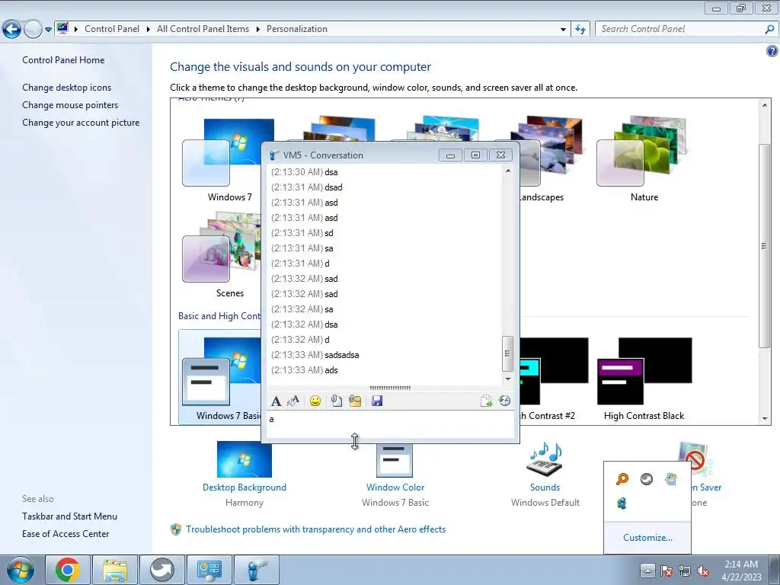Image resolution: width=780 pixels, height=585 pixels.
Task: Expand the arrow after All Control Panel Items
Action: (257, 29)
